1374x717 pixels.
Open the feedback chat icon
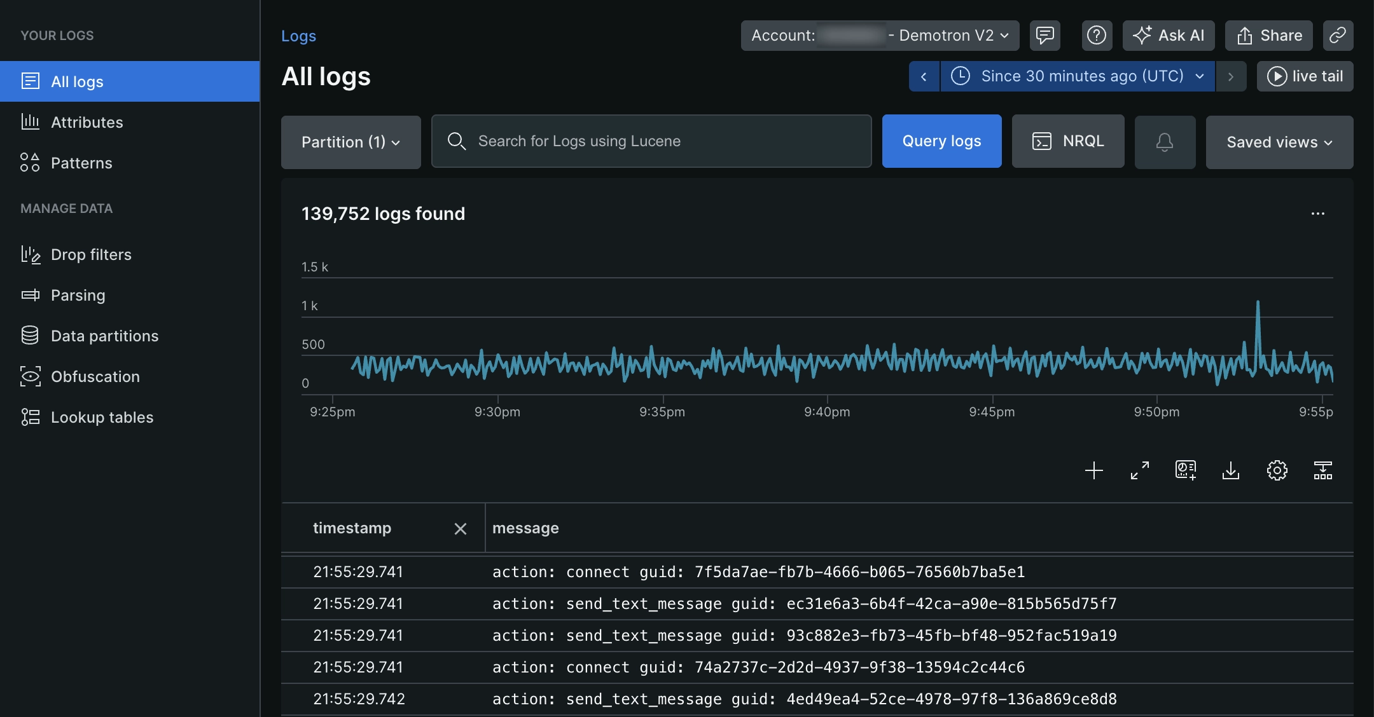[x=1044, y=36]
